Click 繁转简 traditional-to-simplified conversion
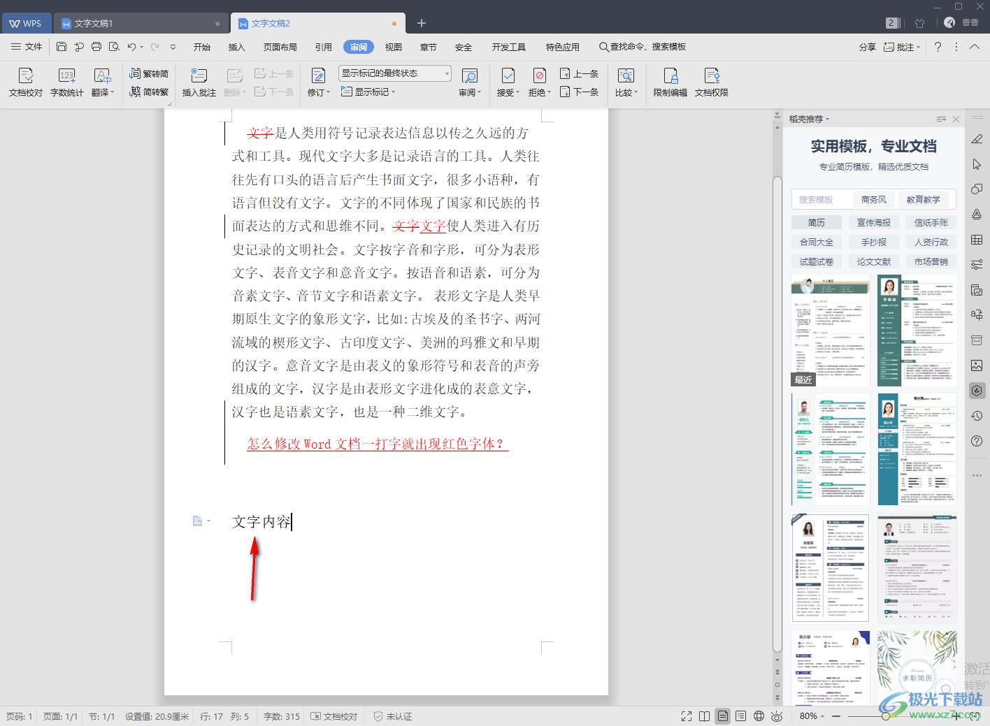 149,73
